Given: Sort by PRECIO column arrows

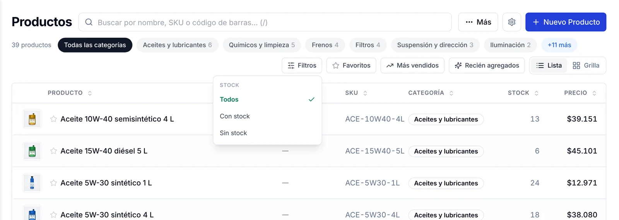Looking at the screenshot, I should [x=594, y=93].
